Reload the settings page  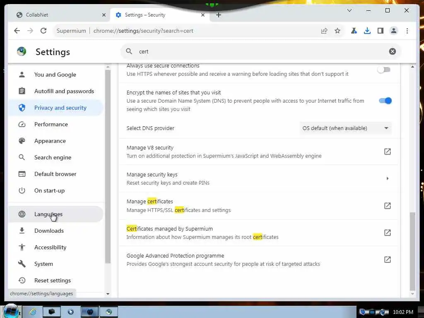click(43, 31)
